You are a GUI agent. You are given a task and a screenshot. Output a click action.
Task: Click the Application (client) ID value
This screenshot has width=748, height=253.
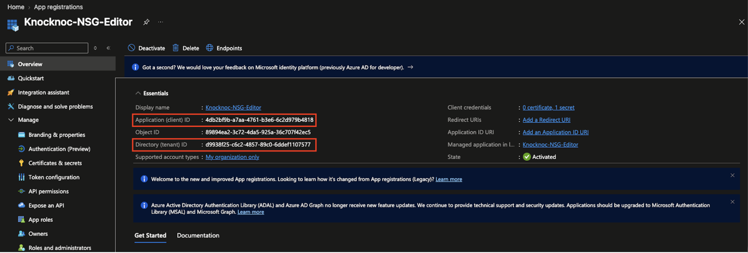tap(259, 120)
